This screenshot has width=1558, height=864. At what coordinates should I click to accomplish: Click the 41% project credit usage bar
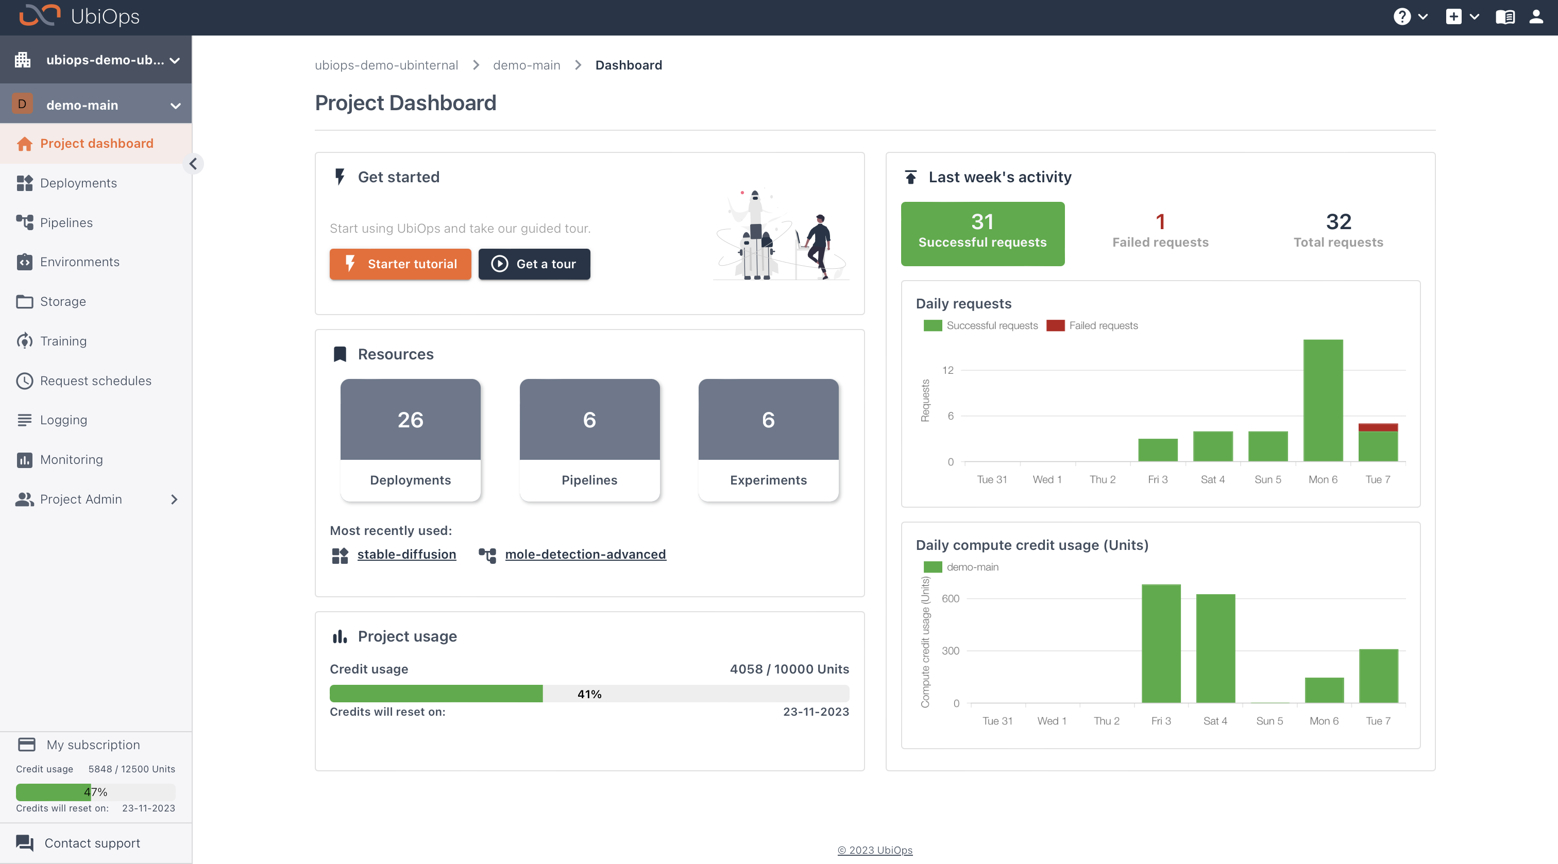(x=589, y=694)
